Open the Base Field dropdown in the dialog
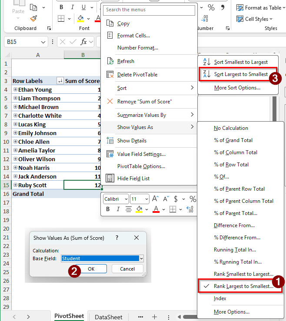 [141, 258]
